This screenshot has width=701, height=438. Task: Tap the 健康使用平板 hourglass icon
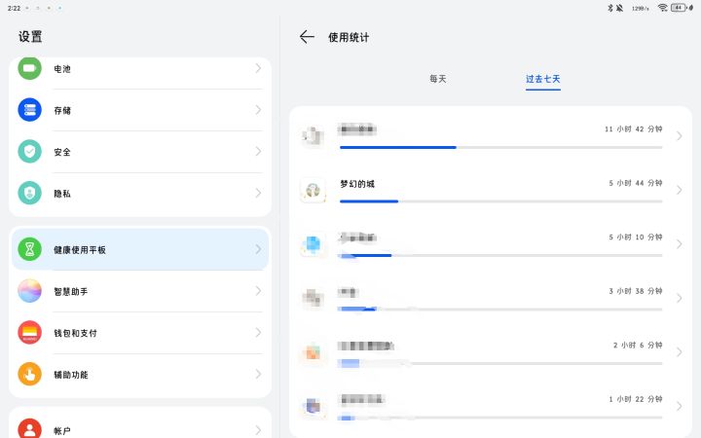[x=30, y=249]
